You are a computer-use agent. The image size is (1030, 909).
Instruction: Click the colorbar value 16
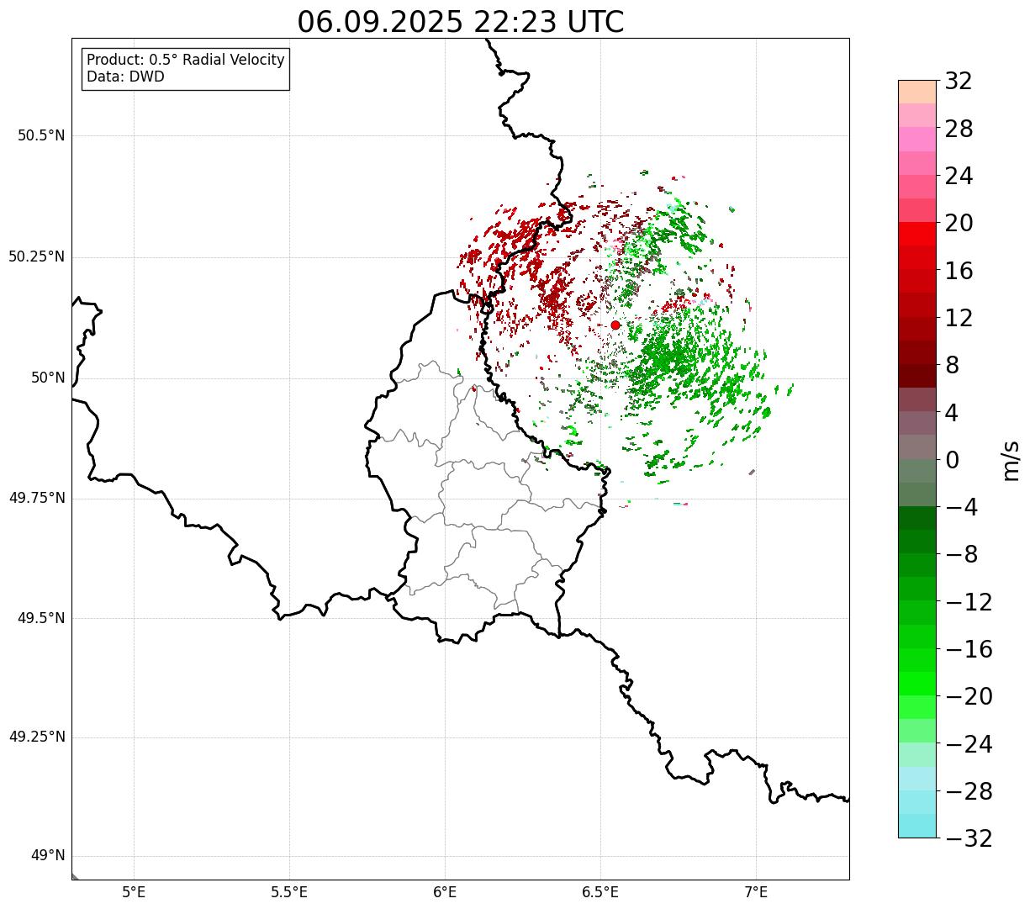(x=959, y=271)
